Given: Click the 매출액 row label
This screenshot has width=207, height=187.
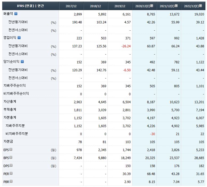Looking at the screenshot, I should pyautogui.click(x=8, y=14).
